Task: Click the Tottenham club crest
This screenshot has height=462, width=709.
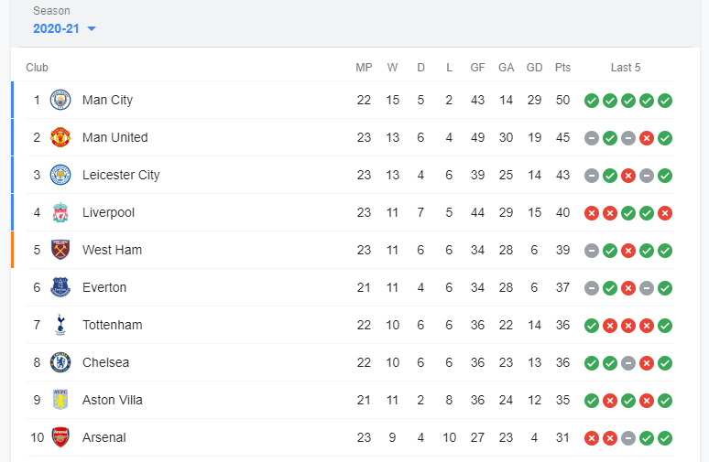Action: pyautogui.click(x=60, y=325)
